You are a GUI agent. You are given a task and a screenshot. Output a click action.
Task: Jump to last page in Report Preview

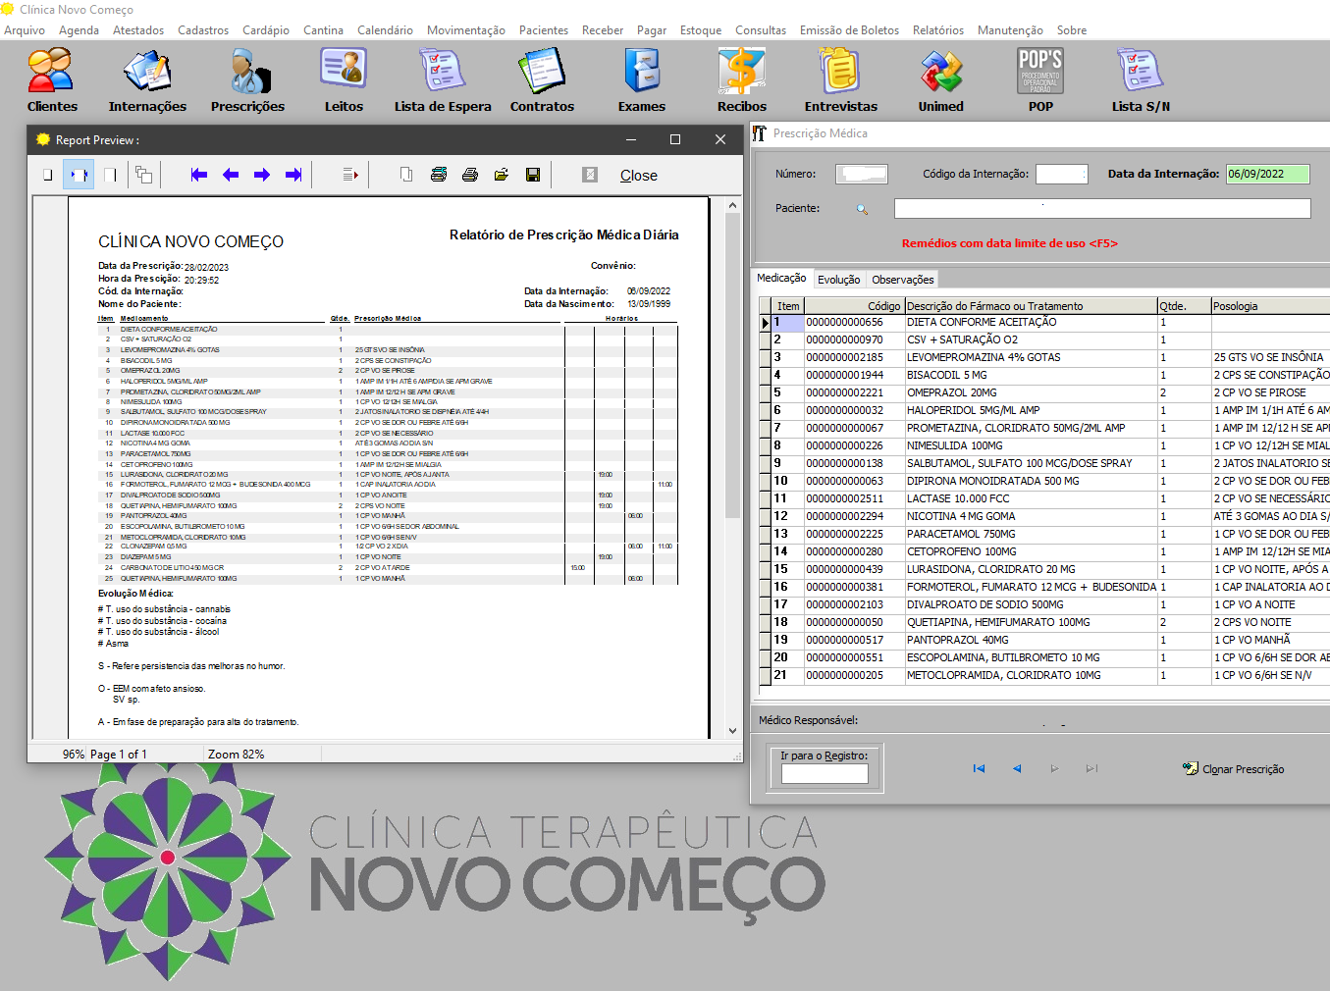[x=293, y=175]
